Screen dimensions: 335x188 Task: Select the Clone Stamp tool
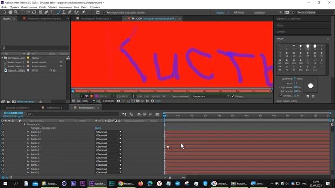pos(64,13)
